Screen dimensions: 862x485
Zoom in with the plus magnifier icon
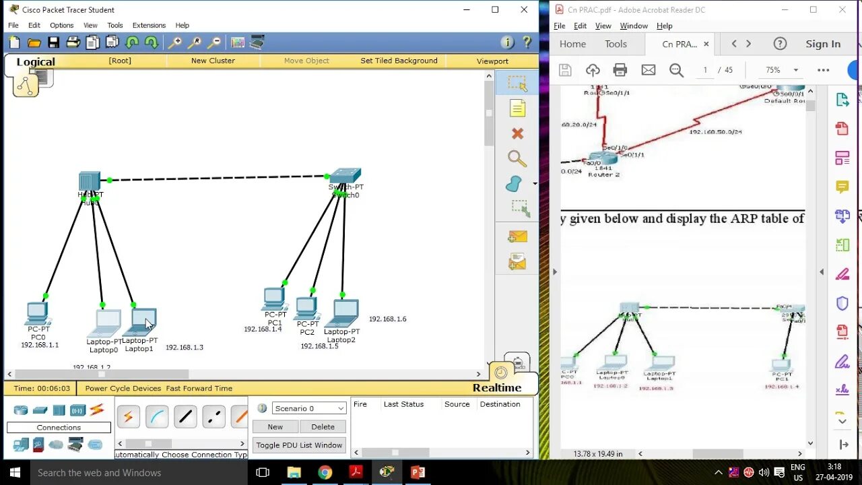coord(174,42)
